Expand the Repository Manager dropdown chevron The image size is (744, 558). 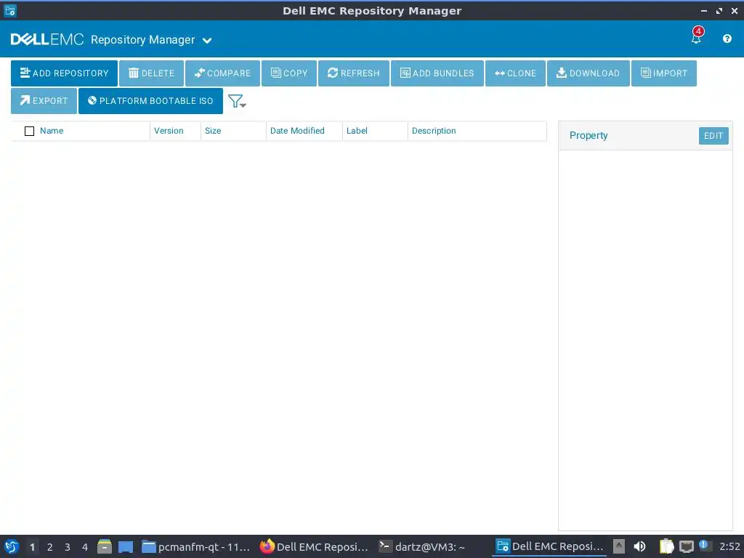pyautogui.click(x=207, y=41)
